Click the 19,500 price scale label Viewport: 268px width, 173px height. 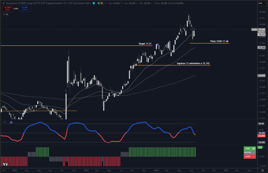pos(262,18)
